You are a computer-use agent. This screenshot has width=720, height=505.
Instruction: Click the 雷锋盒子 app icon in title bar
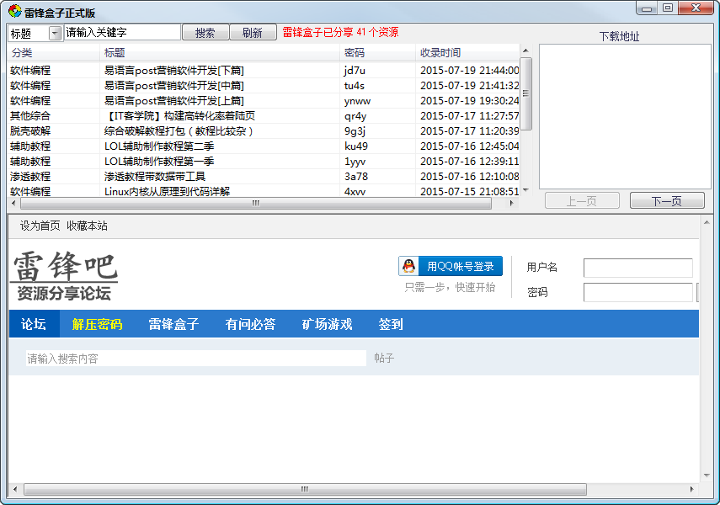(x=14, y=11)
